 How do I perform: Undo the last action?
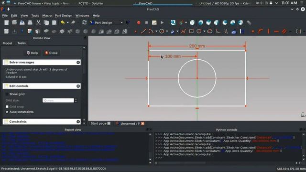(63, 22)
